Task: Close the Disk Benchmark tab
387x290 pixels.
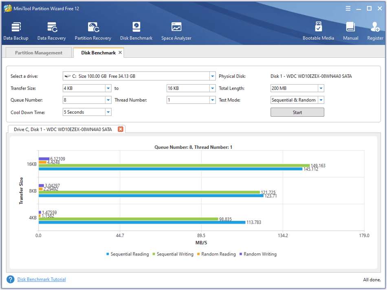Action: click(x=120, y=52)
